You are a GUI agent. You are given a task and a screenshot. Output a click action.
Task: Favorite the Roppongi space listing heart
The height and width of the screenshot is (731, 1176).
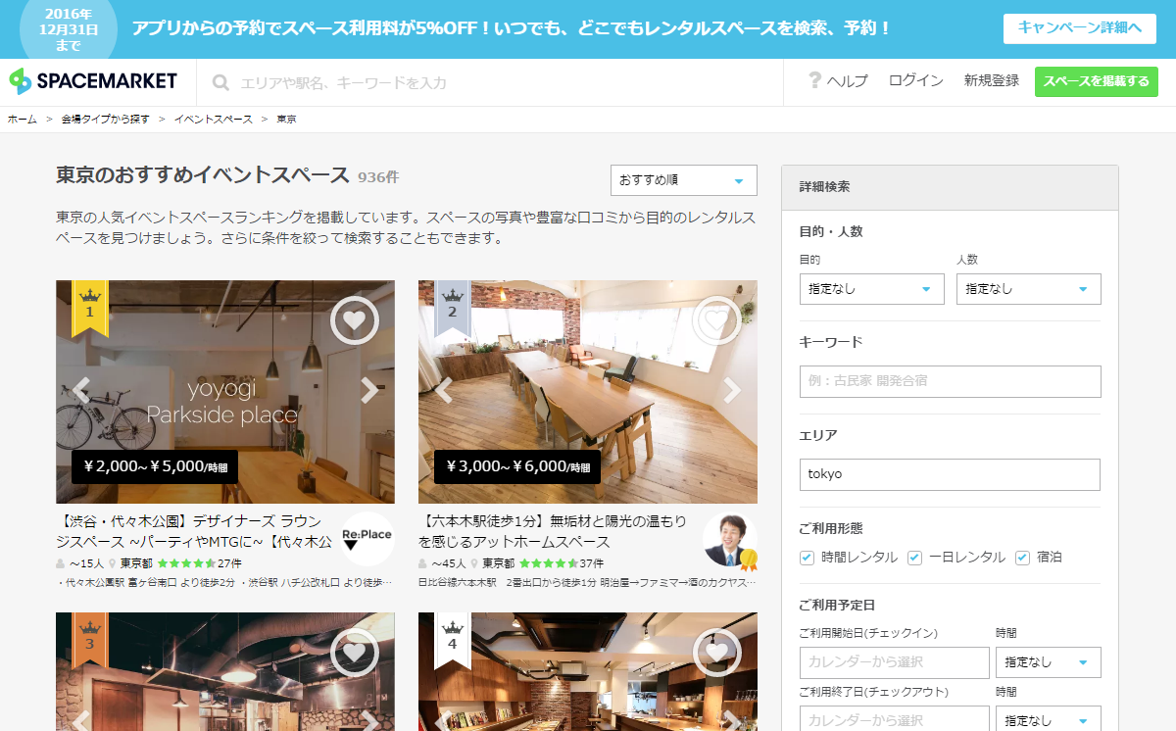pyautogui.click(x=716, y=319)
